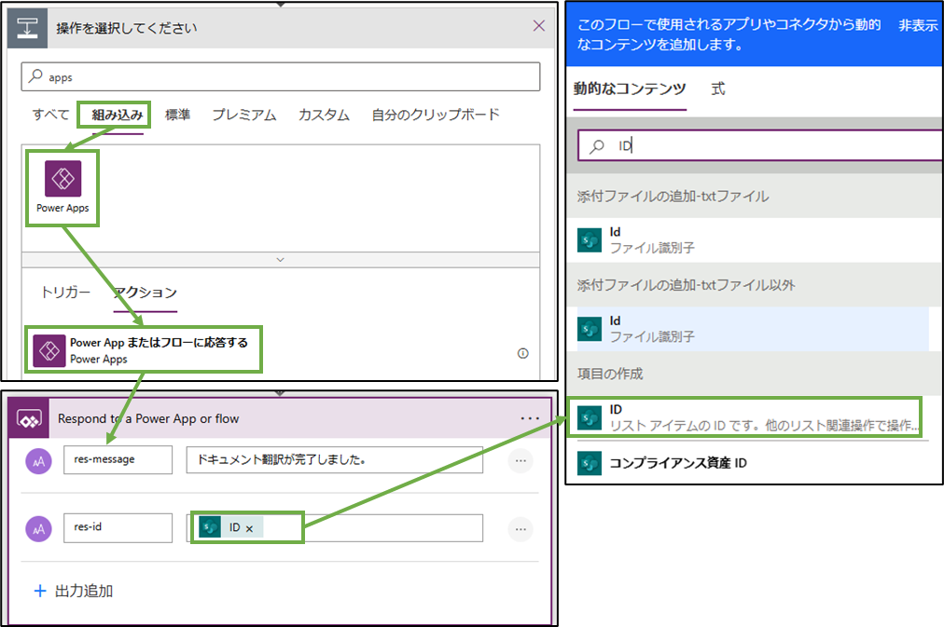Image resolution: width=944 pixels, height=627 pixels.
Task: Switch to the プレミアム tab
Action: [x=243, y=115]
